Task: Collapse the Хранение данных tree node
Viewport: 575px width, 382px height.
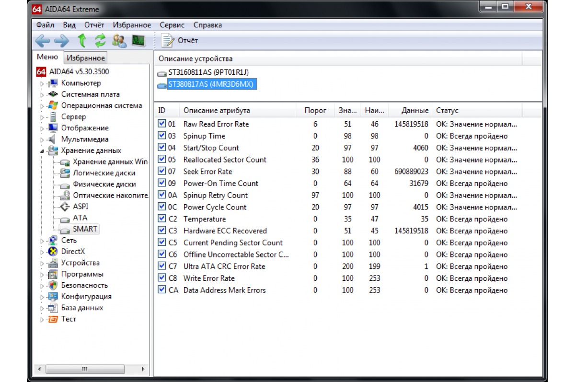Action: [x=42, y=151]
